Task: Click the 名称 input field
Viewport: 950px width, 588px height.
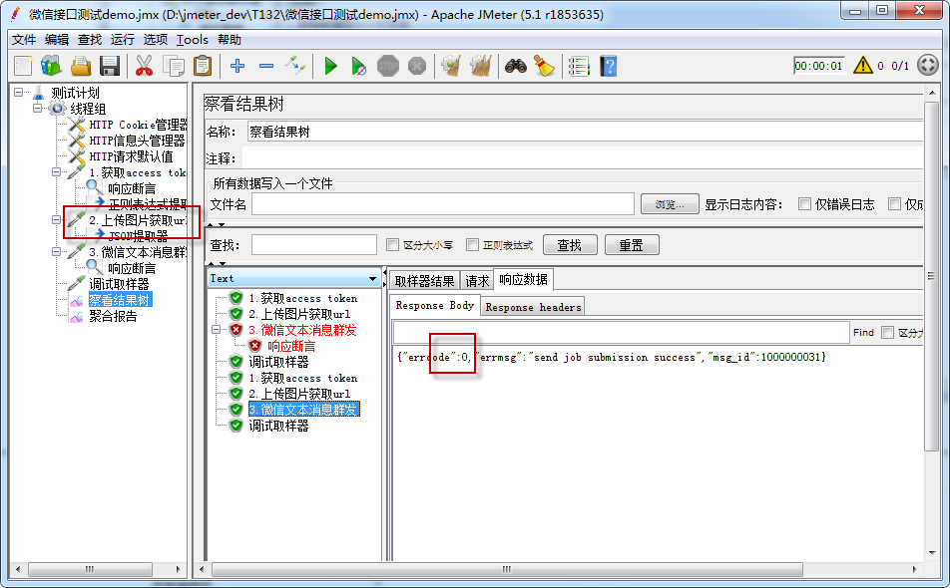Action: point(585,132)
